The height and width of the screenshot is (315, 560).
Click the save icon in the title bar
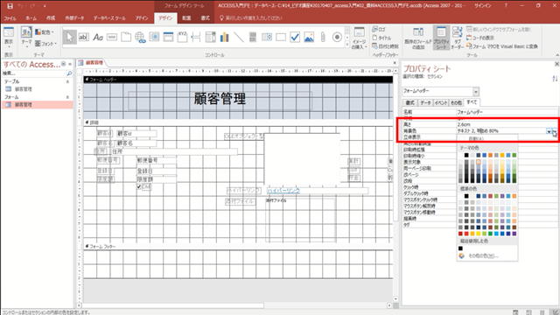pos(10,6)
